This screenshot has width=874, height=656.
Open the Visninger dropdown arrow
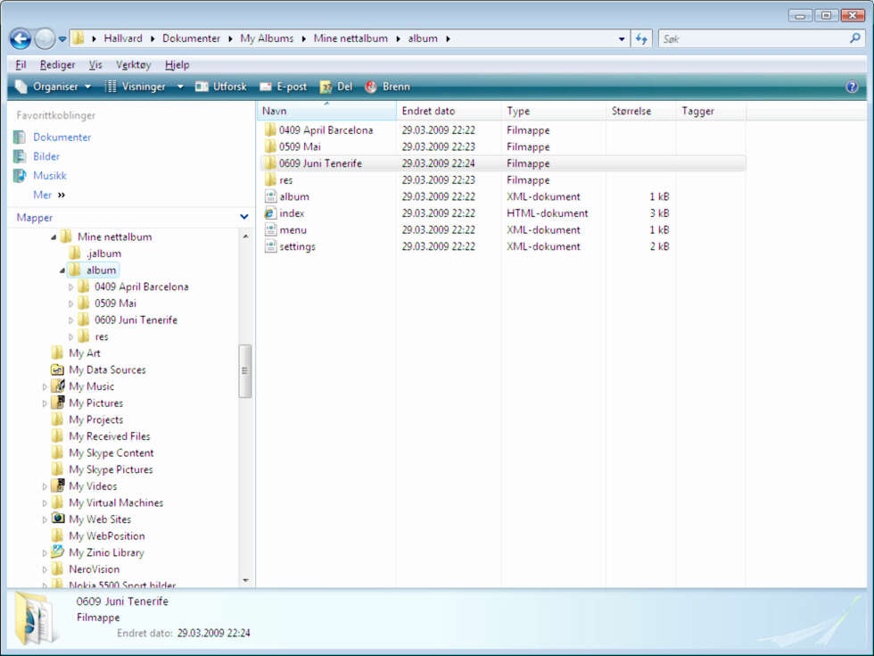(x=180, y=87)
